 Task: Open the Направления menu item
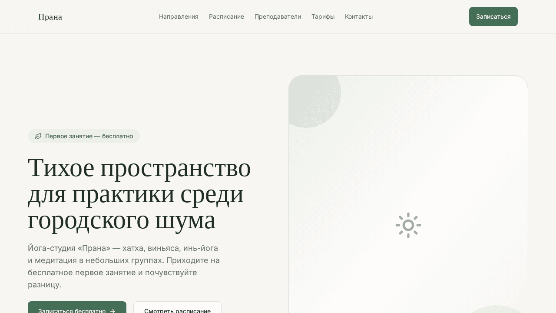[179, 17]
